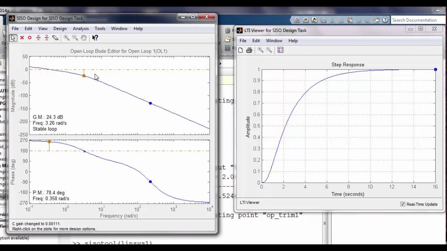Click the blue pole marker on magnitude curve
The width and height of the screenshot is (447, 251).
[x=151, y=103]
